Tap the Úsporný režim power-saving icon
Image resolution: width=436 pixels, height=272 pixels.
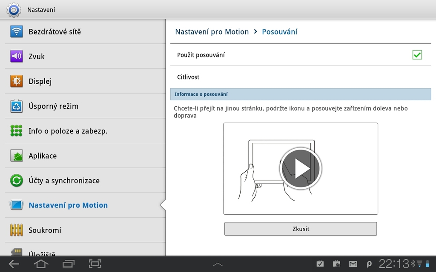[x=16, y=106]
